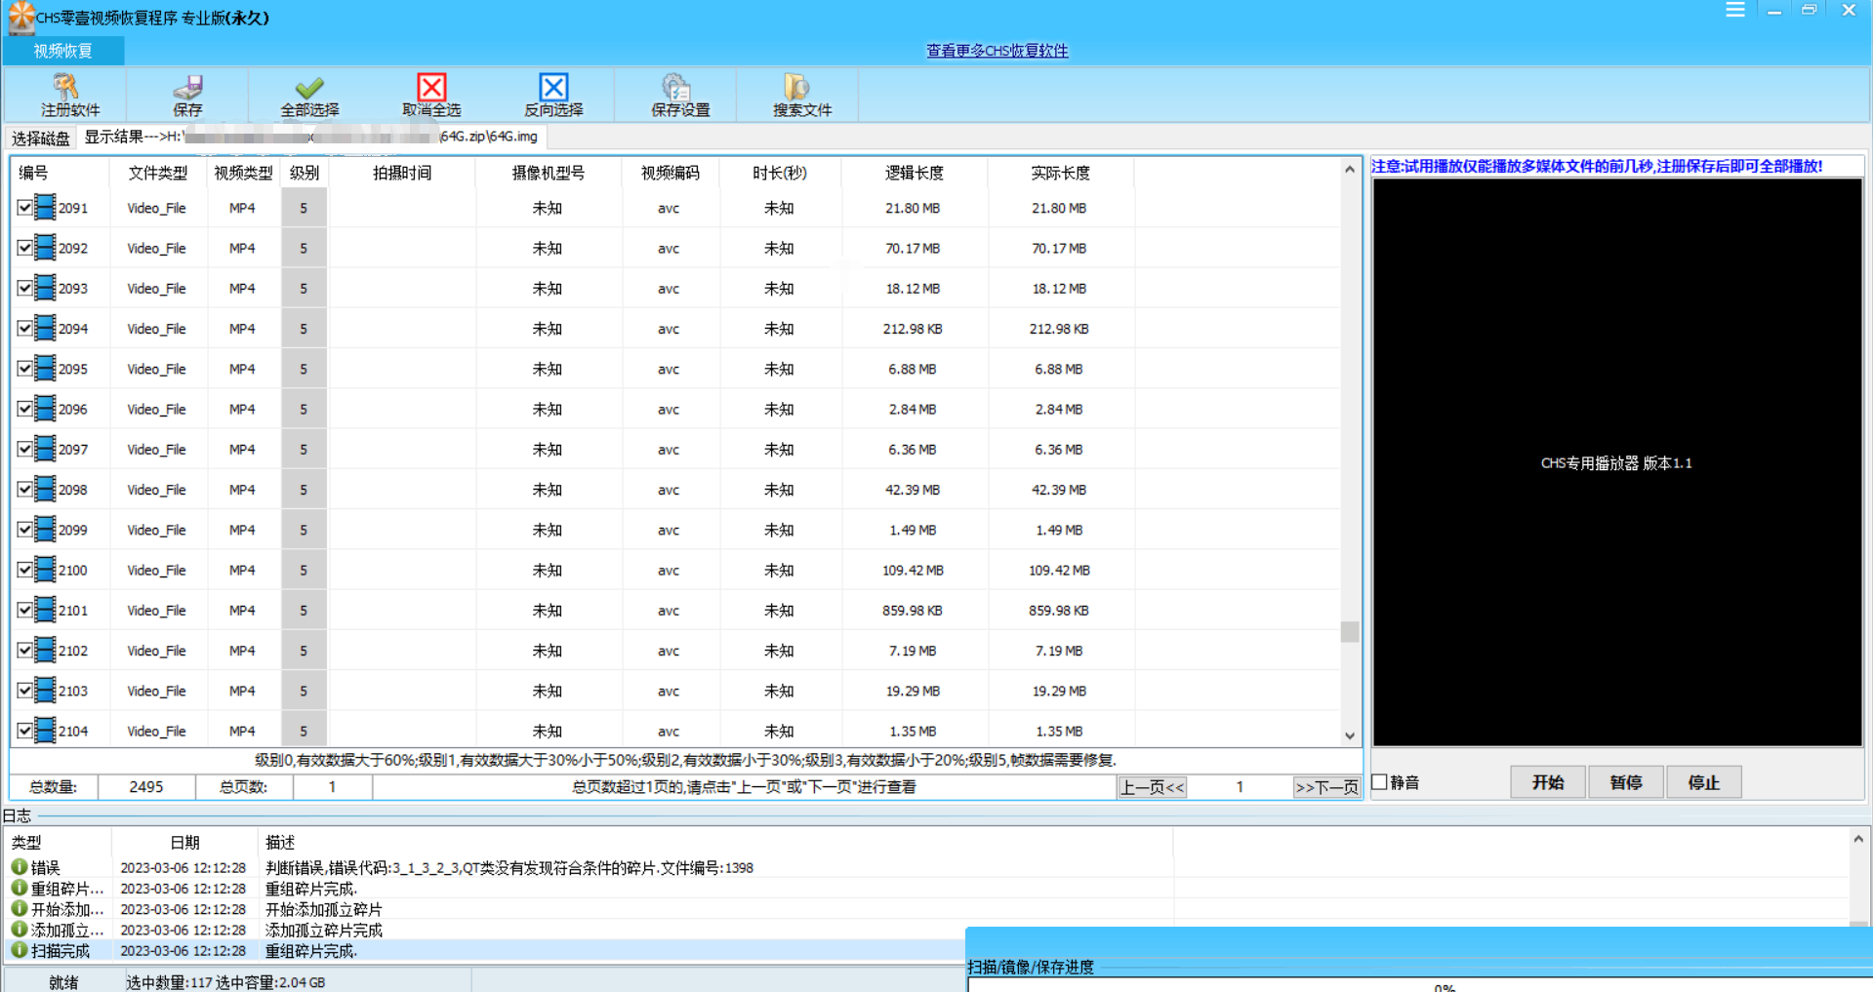Uncheck the checkbox for file 2104
Viewport: 1873px width, 992px height.
(x=24, y=731)
